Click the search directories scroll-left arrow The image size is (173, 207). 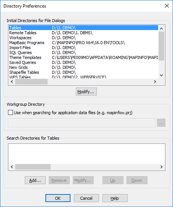click(x=12, y=167)
